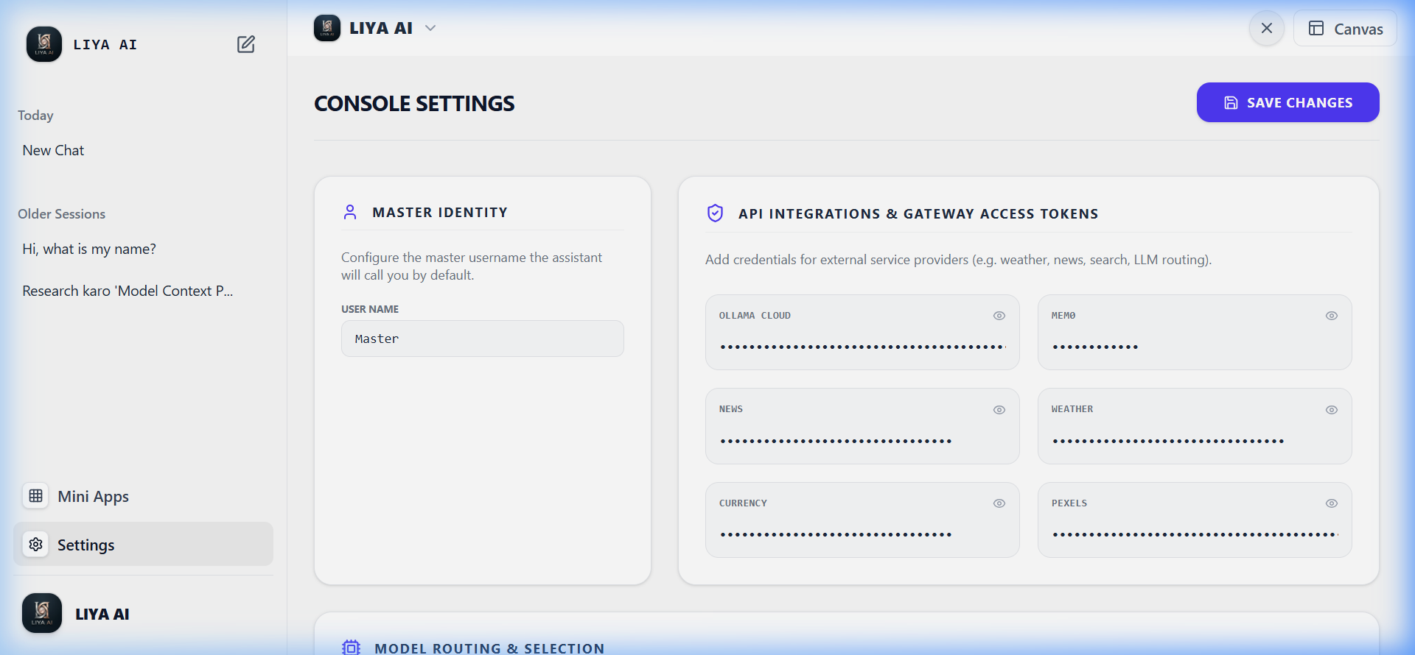Expand the LIYA AI model dropdown chevron
The width and height of the screenshot is (1415, 655).
(430, 28)
